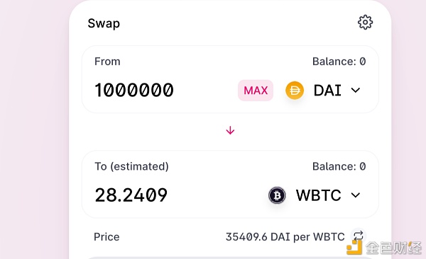The height and width of the screenshot is (259, 426).
Task: Click the watermark logo at bottom right
Action: point(384,247)
